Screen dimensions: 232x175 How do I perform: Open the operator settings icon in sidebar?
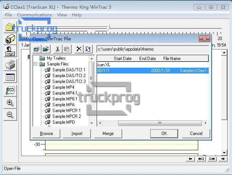10,51
